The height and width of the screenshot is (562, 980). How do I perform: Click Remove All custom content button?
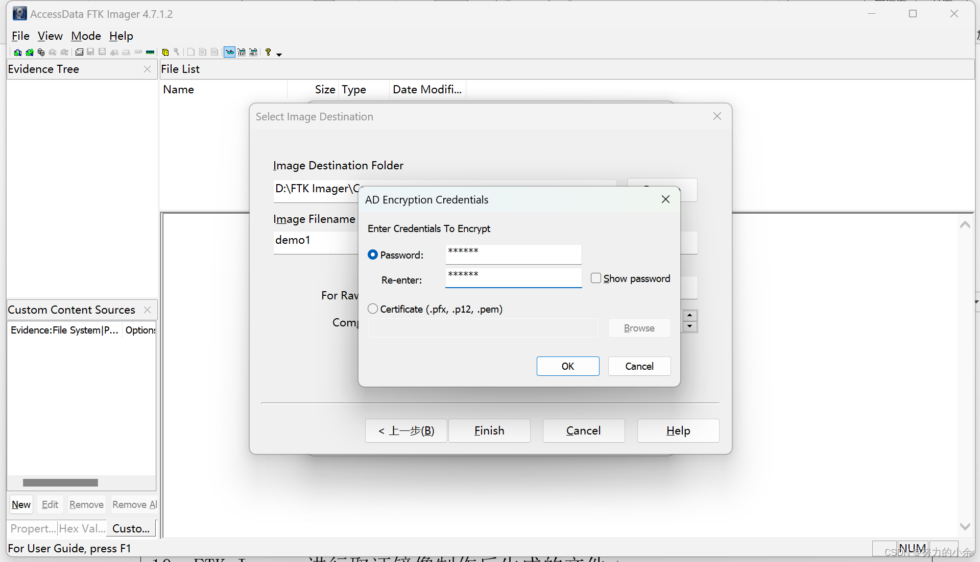pos(134,504)
